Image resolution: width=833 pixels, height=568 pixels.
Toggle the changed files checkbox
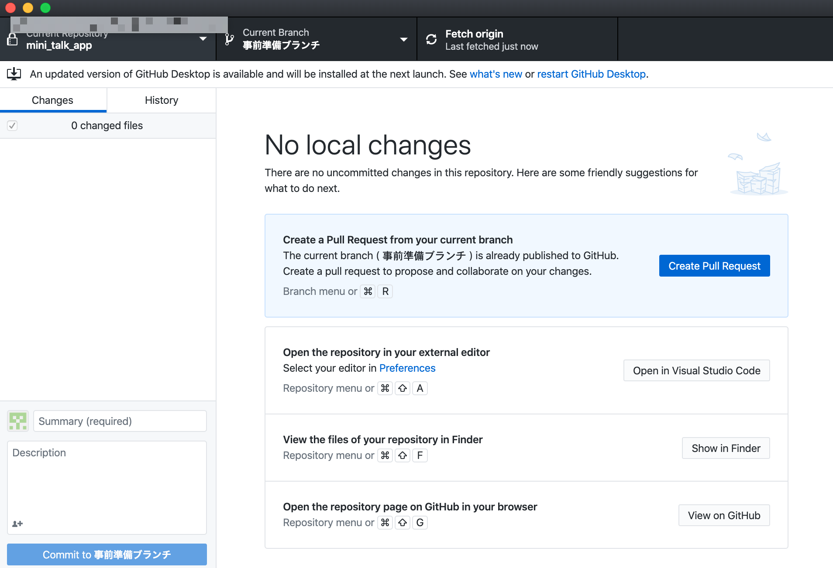12,126
